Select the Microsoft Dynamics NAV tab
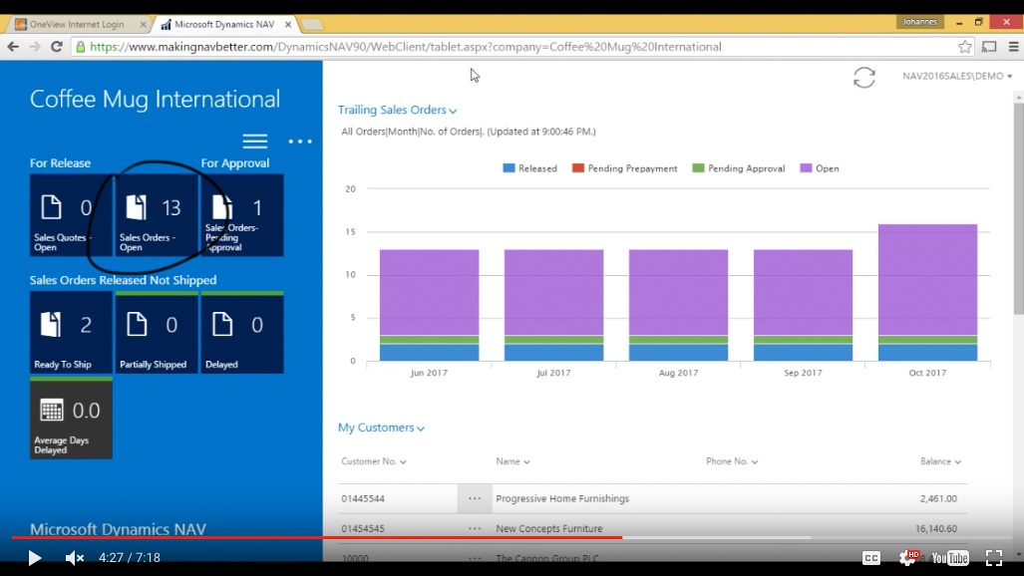 224,24
